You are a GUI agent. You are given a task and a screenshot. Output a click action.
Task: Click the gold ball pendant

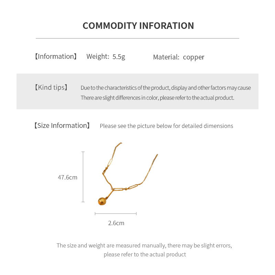coord(102,201)
